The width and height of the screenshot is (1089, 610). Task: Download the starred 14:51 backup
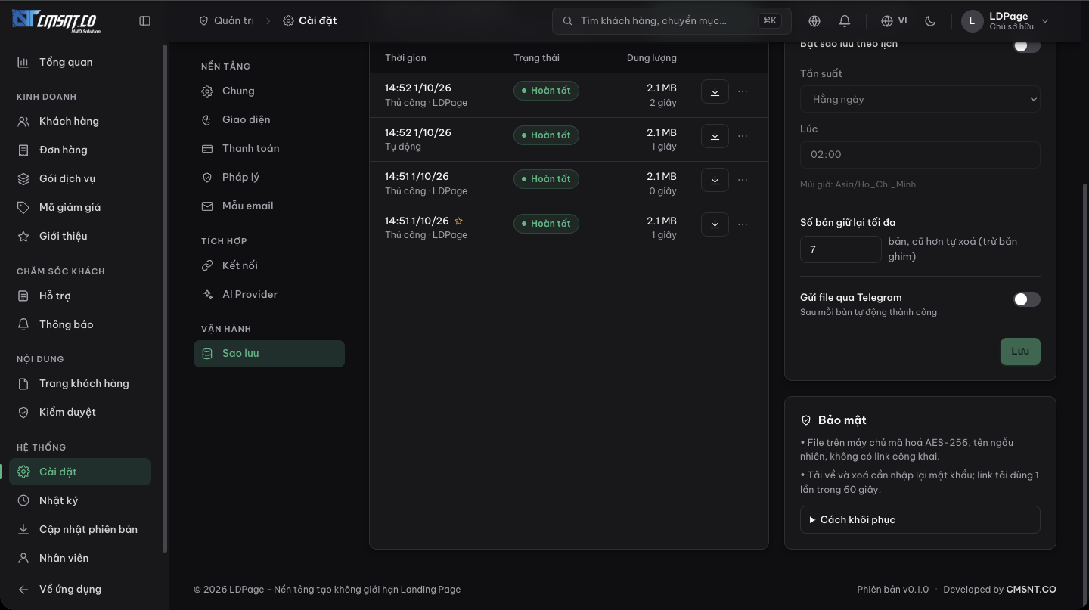tap(715, 224)
